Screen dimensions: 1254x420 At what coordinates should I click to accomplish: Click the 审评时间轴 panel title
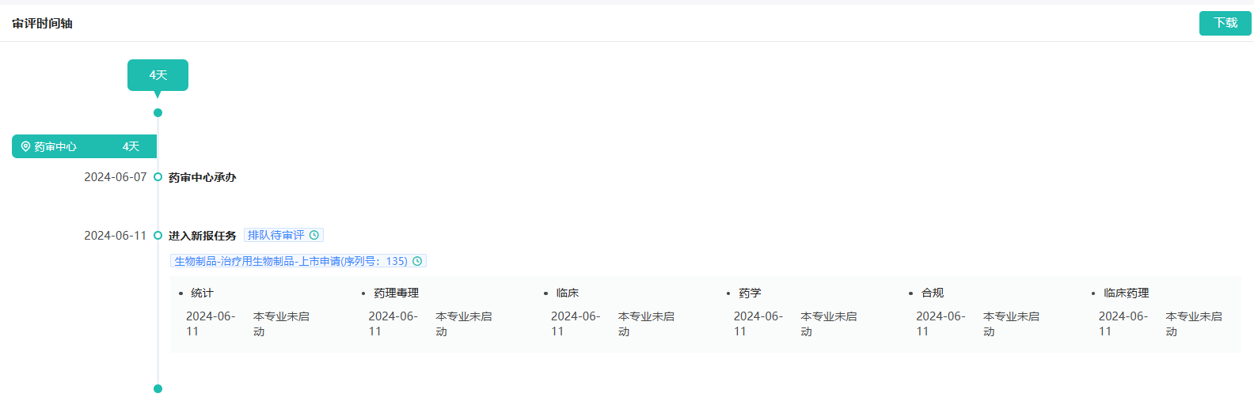click(x=42, y=24)
